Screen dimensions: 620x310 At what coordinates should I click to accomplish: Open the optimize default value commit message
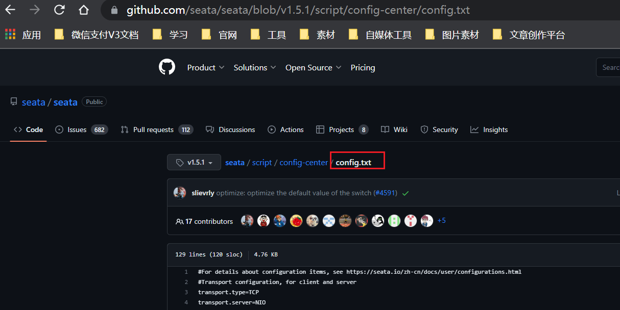(x=294, y=193)
